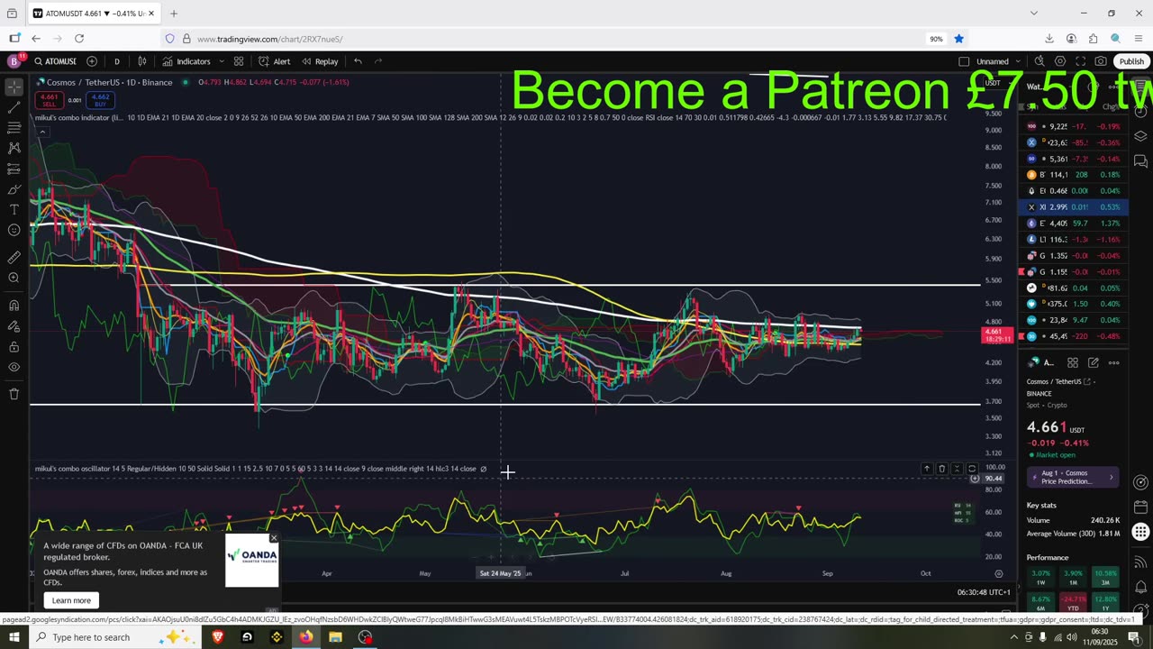Redo the chart action

pyautogui.click(x=378, y=61)
